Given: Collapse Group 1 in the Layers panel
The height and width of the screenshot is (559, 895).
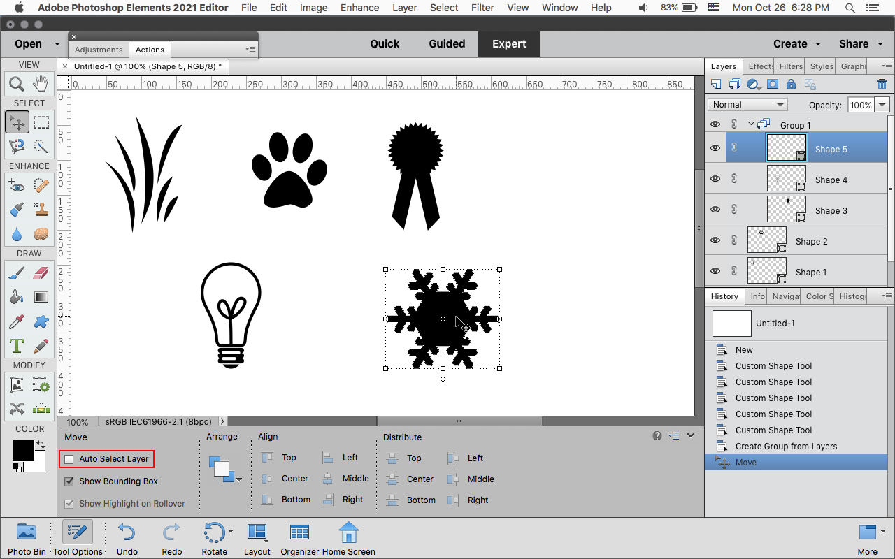Looking at the screenshot, I should tap(751, 124).
